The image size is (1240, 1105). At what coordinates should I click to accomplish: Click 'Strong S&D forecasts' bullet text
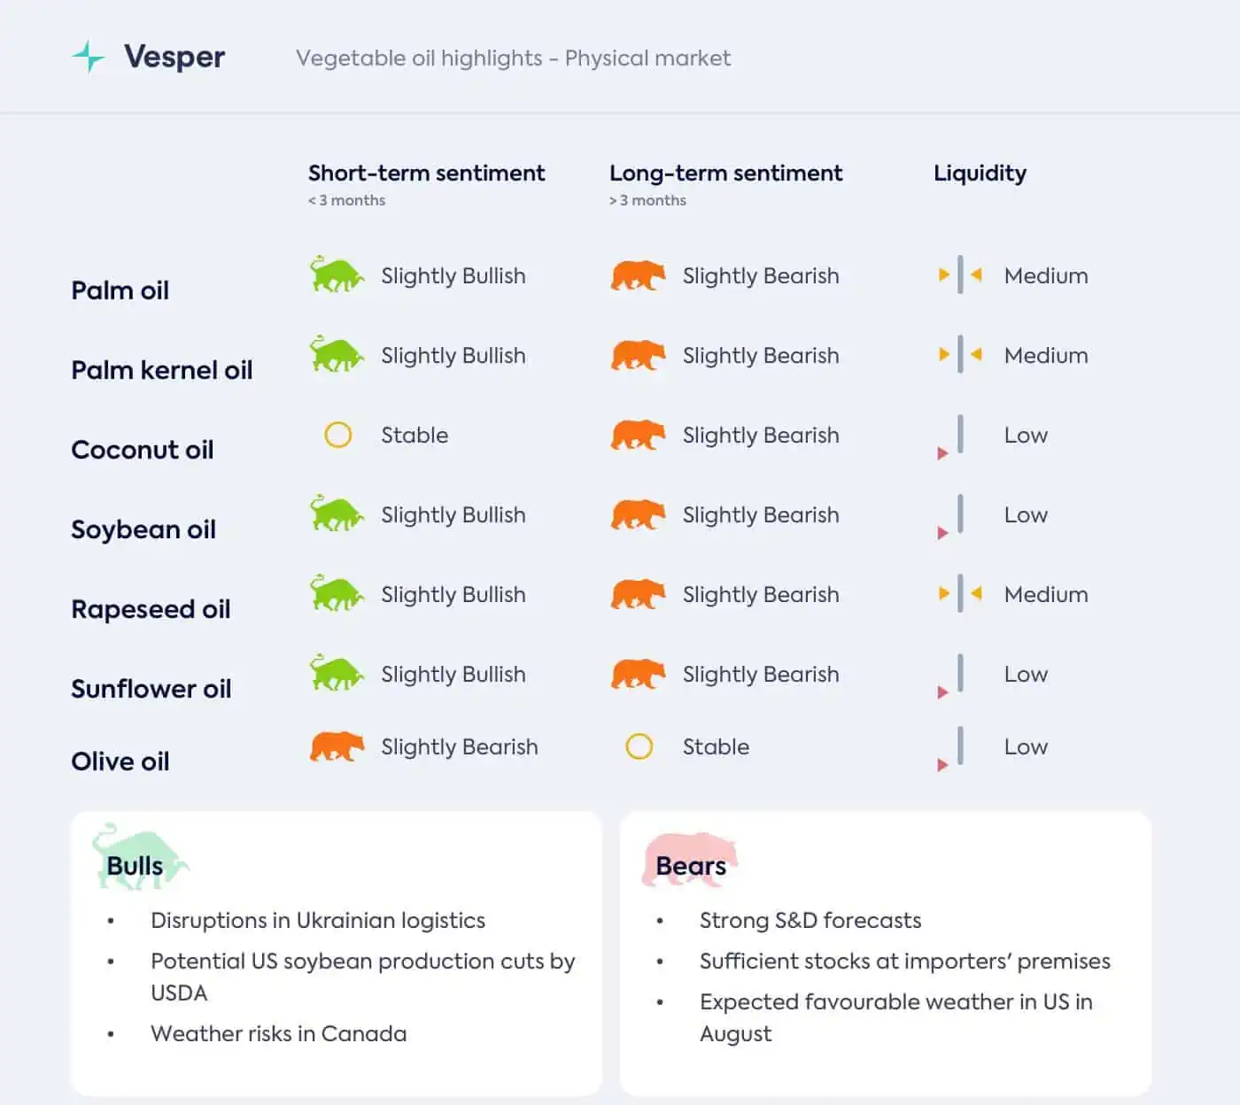tap(810, 921)
